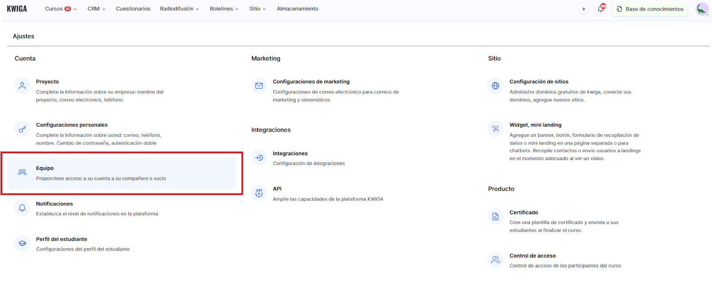
Task: Click the Proyecto person icon
Action: coord(22,86)
